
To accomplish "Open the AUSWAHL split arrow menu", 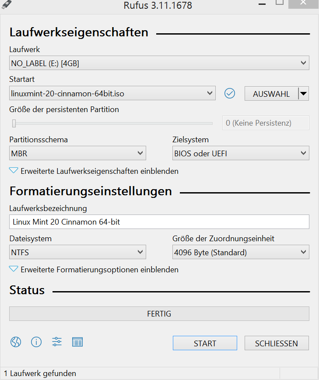I will [x=304, y=94].
